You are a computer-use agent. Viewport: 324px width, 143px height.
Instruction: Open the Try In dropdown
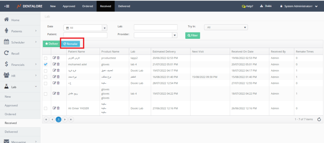click(x=226, y=27)
